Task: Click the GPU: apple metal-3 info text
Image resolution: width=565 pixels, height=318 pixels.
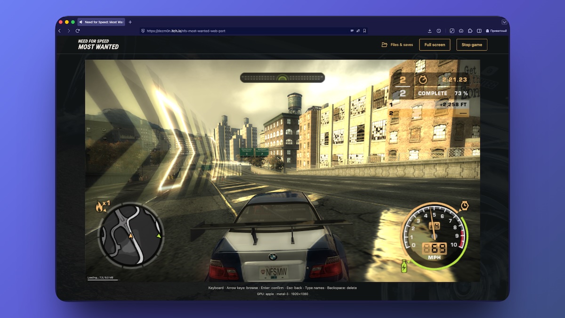Action: (x=282, y=294)
